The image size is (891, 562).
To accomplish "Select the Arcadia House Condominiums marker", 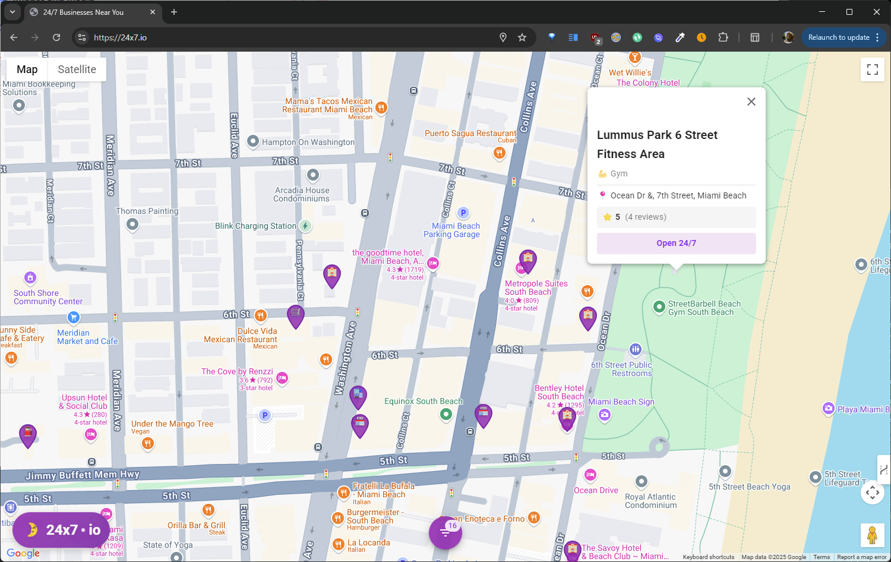I will pos(313,175).
